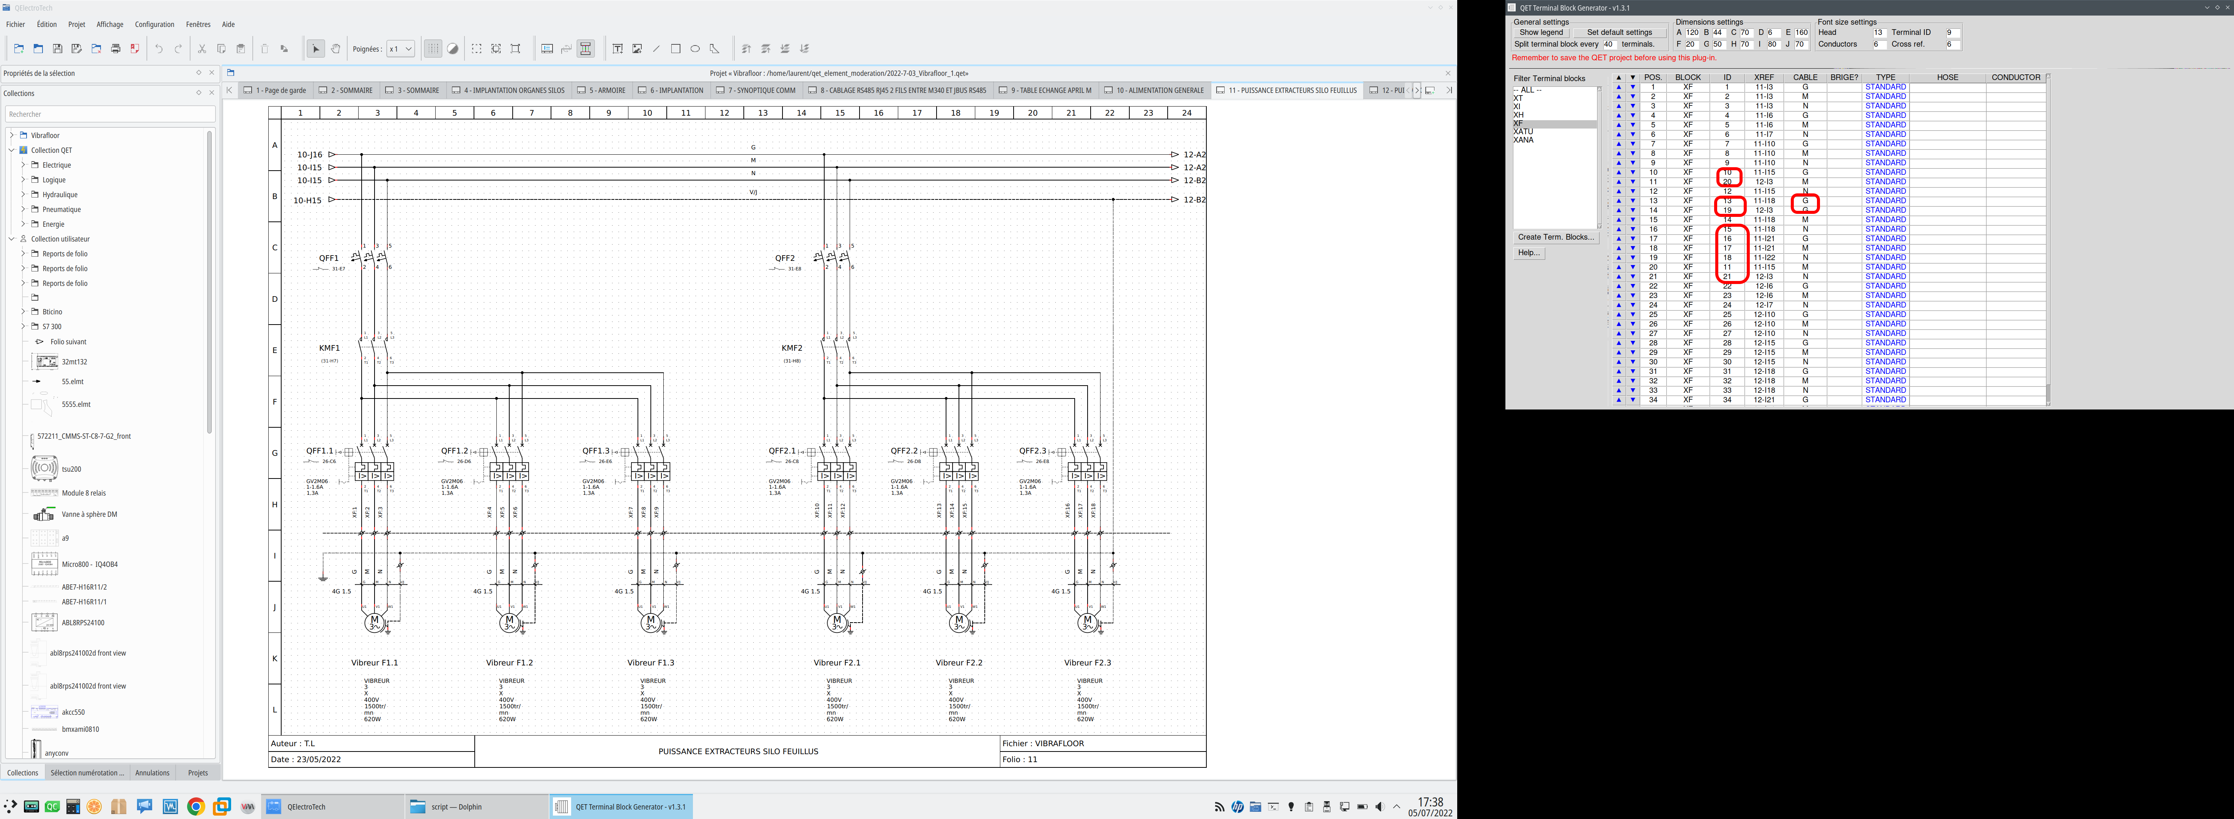Click the dimension A input field
This screenshot has height=819, width=2234.
click(x=1692, y=33)
